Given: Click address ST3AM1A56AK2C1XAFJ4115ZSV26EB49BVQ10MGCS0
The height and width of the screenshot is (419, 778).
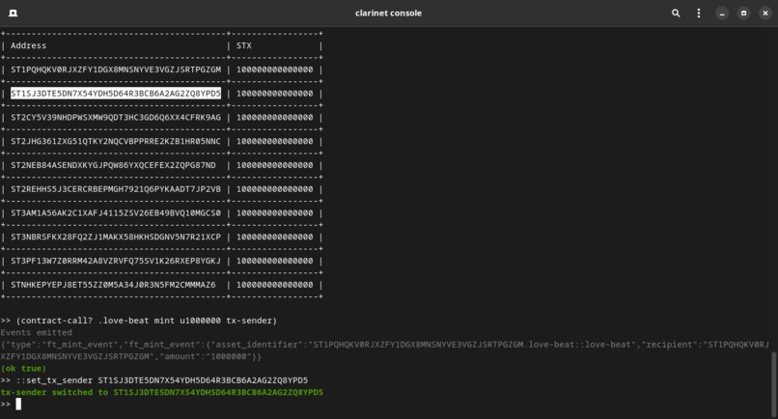Looking at the screenshot, I should pos(116,213).
